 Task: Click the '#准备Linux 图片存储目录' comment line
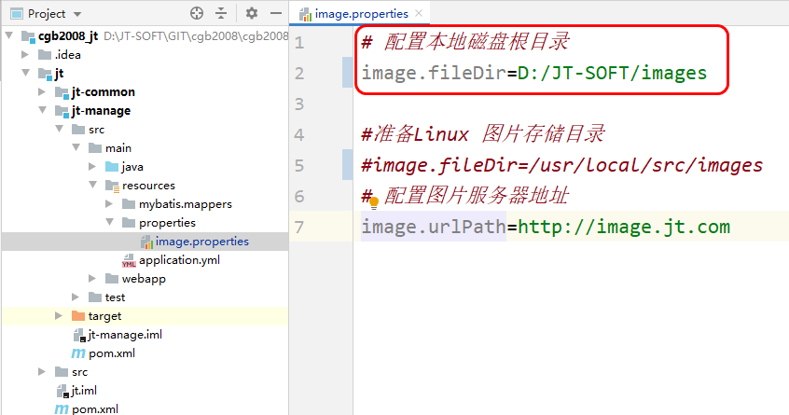pyautogui.click(x=483, y=134)
